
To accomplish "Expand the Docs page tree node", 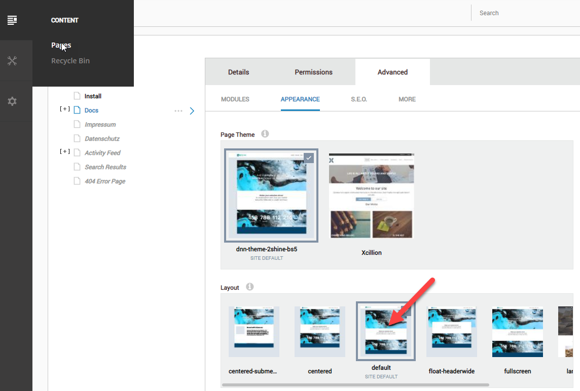I will (x=64, y=109).
